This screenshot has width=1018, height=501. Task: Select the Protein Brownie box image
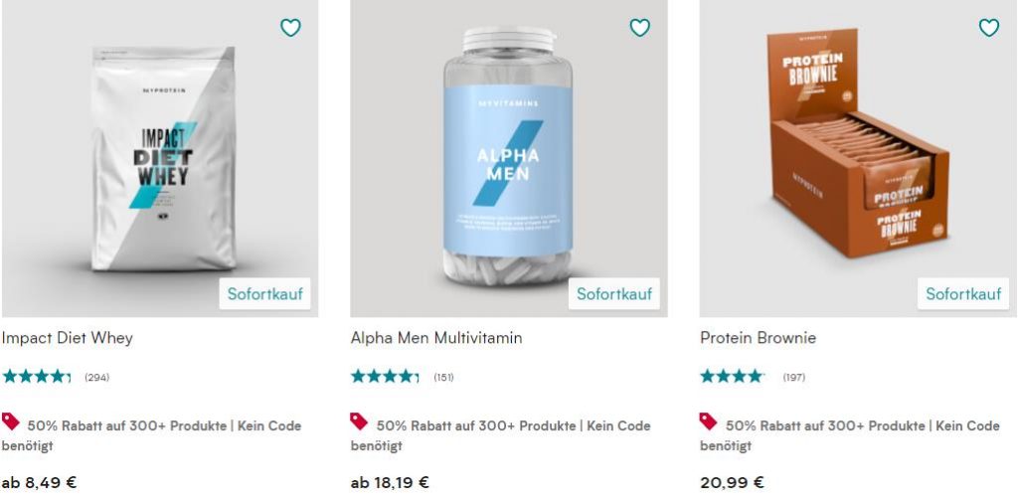[855, 149]
